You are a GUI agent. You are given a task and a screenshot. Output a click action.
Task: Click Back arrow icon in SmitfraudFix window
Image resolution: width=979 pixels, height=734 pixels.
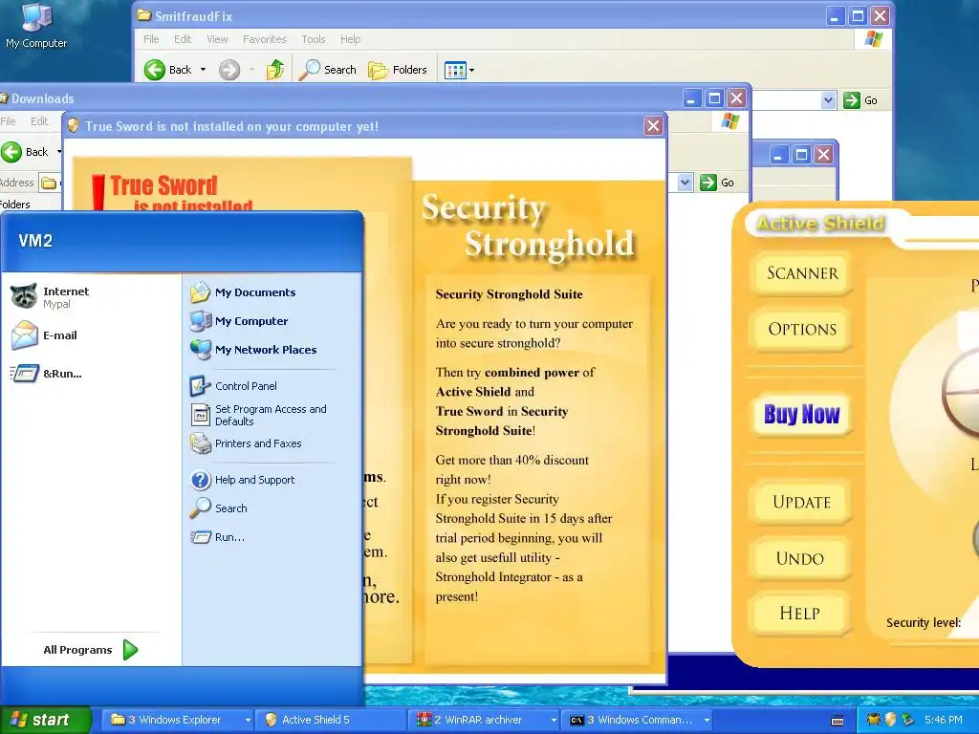point(155,70)
